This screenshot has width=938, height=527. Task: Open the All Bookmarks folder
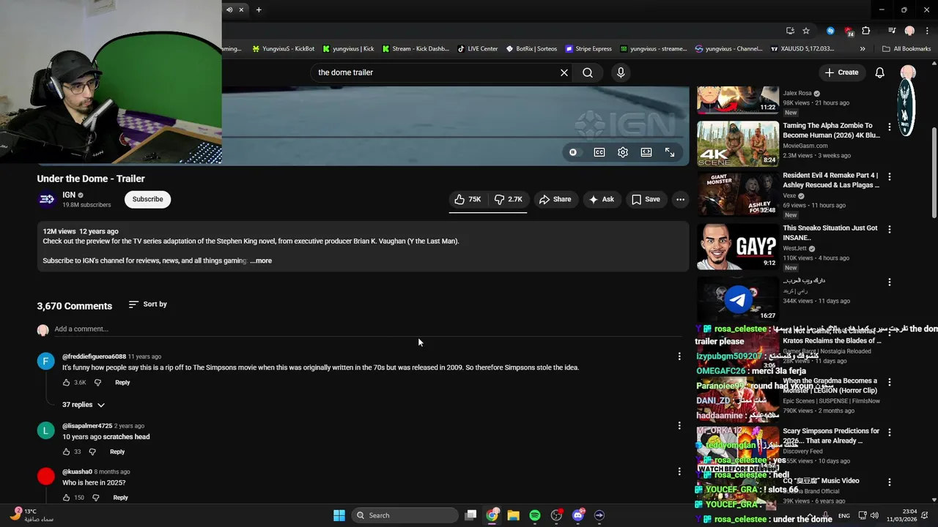[x=906, y=49]
